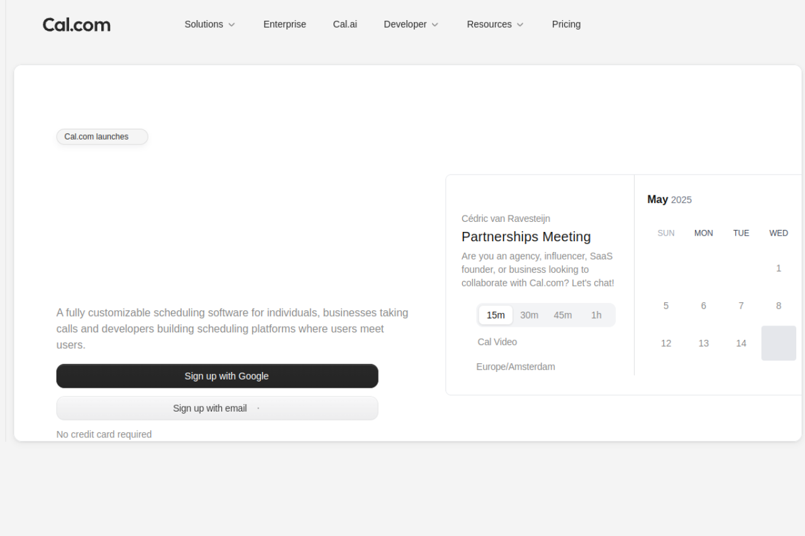
Task: Expand the chevron beside Solutions
Action: tap(231, 25)
